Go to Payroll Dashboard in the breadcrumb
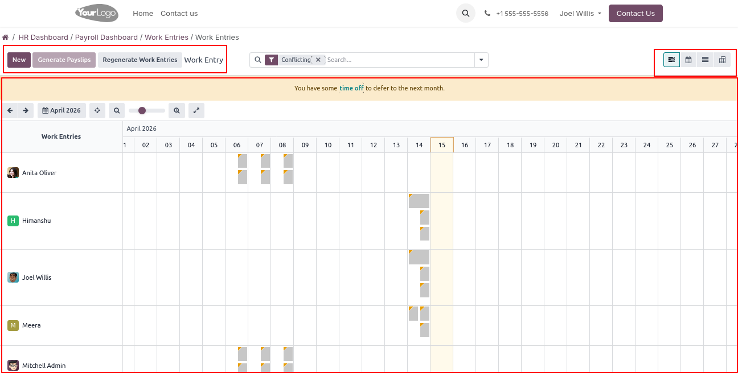This screenshot has height=373, width=738. coord(106,38)
